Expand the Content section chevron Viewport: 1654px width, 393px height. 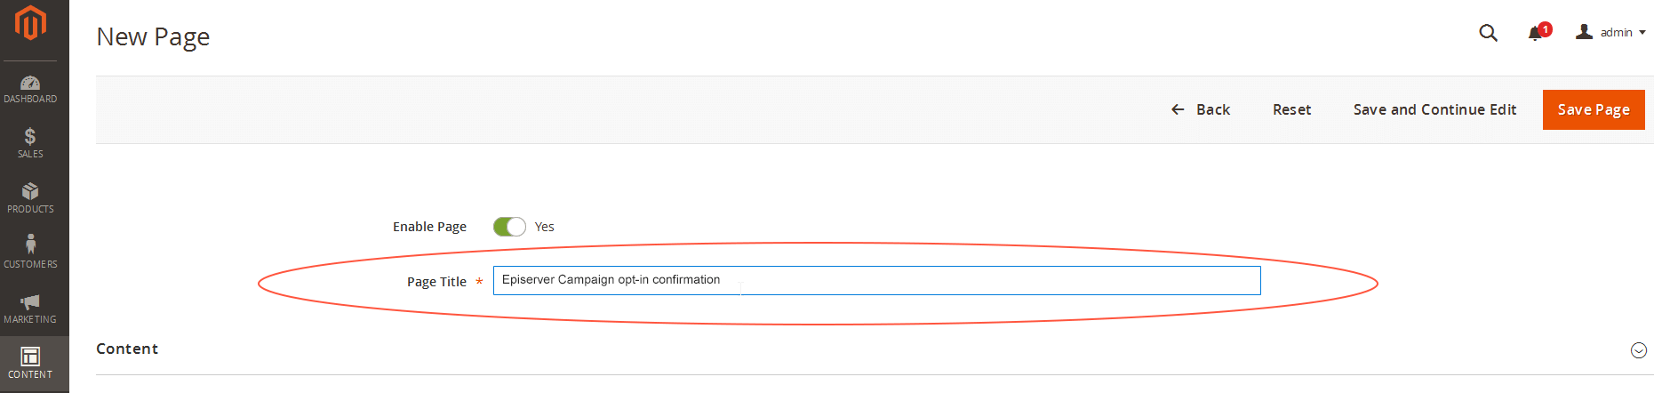(1639, 350)
